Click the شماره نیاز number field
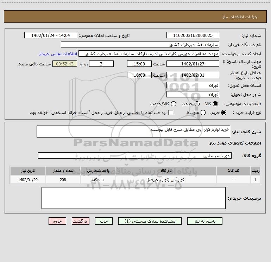 pyautogui.click(x=193, y=35)
